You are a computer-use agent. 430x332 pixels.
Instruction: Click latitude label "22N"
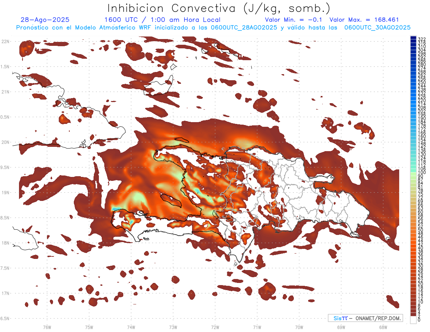(x=5, y=42)
